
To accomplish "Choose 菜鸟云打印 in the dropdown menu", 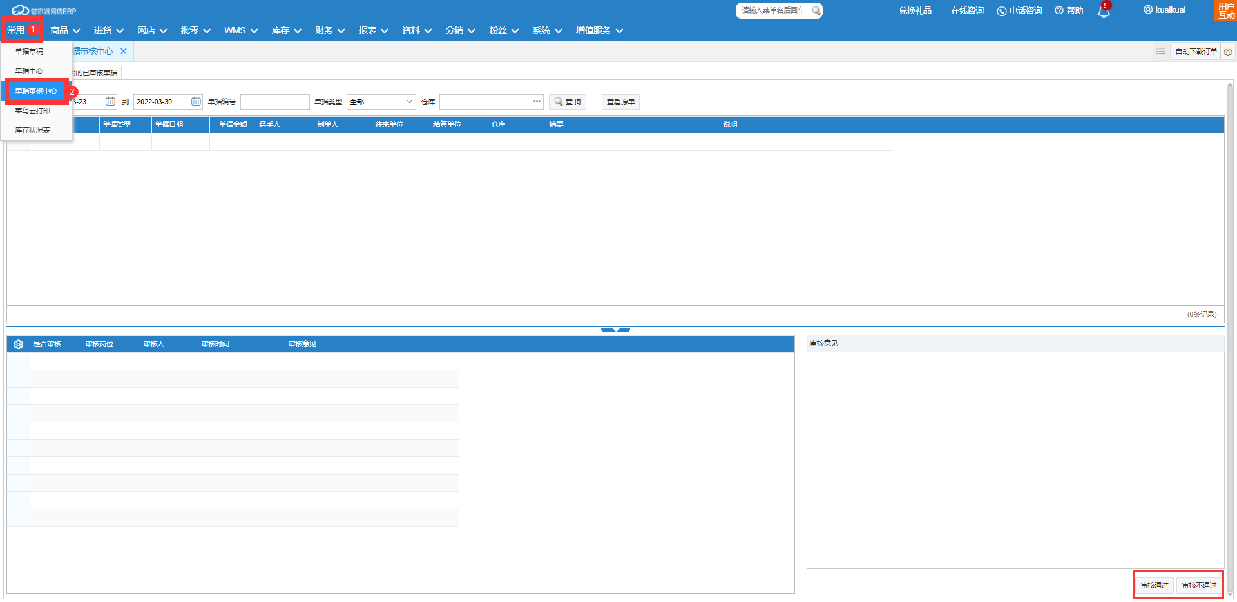I will point(33,111).
